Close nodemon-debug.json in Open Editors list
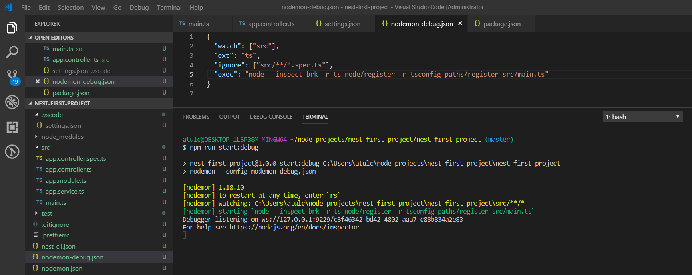The image size is (692, 275). pyautogui.click(x=38, y=81)
